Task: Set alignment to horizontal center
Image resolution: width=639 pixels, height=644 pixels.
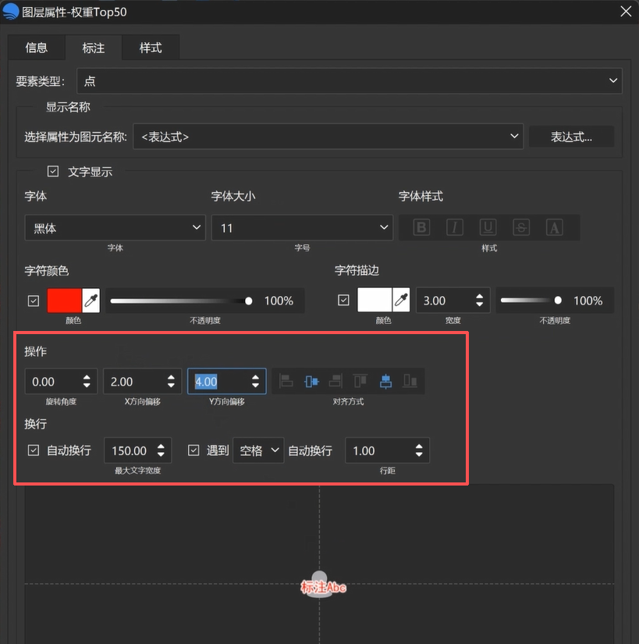Action: pos(311,381)
